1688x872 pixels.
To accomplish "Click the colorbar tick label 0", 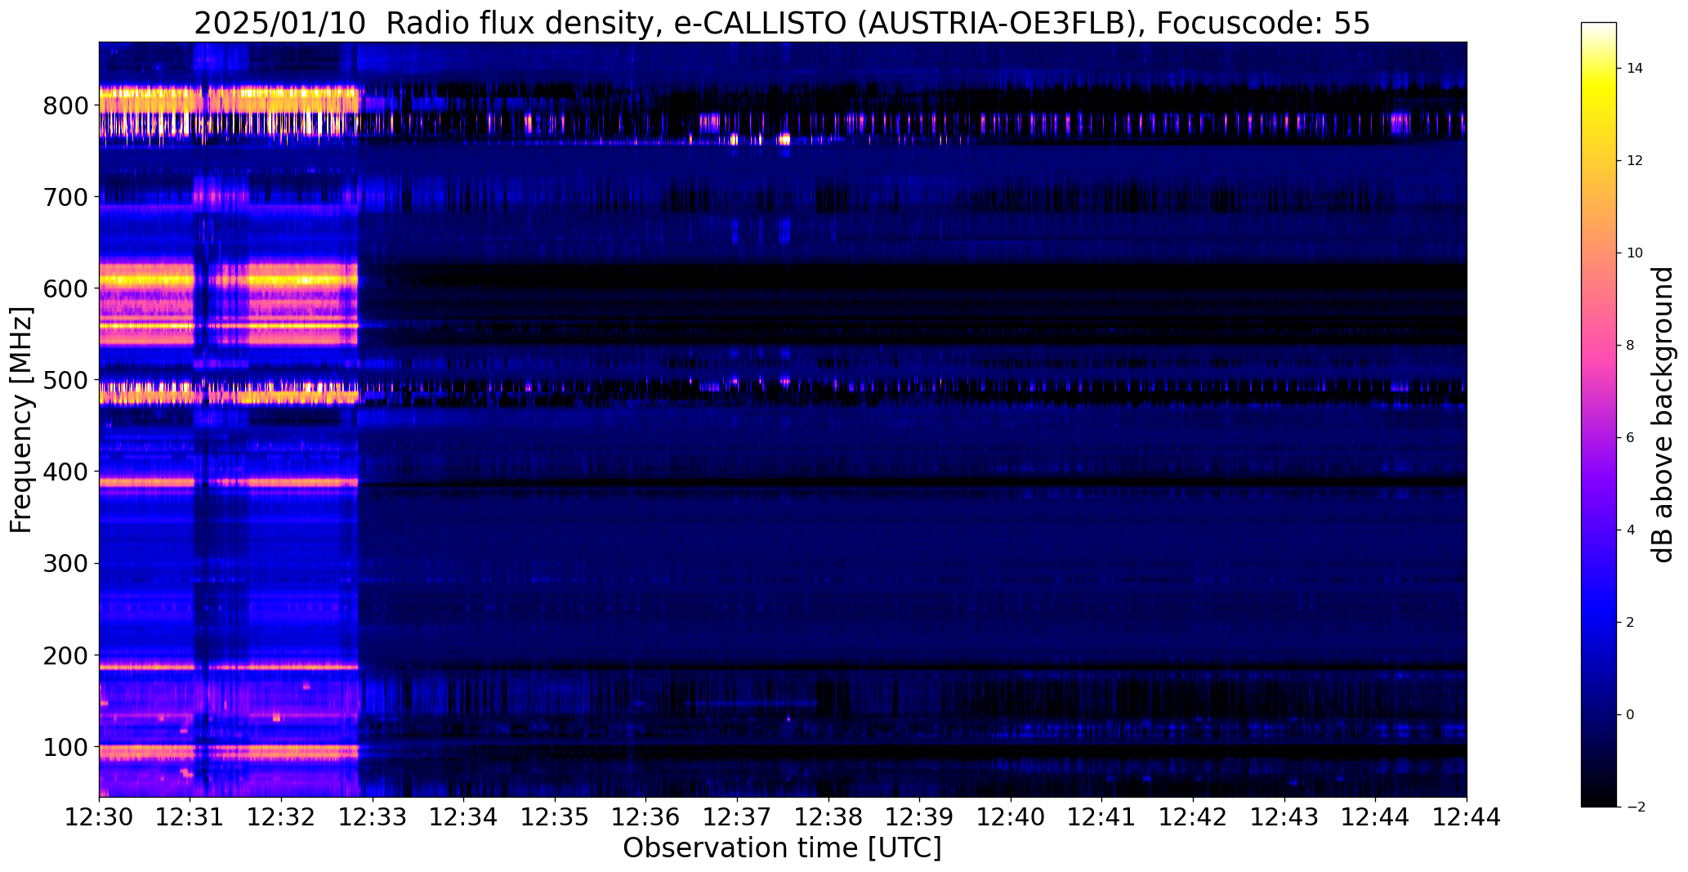I will pos(1631,715).
